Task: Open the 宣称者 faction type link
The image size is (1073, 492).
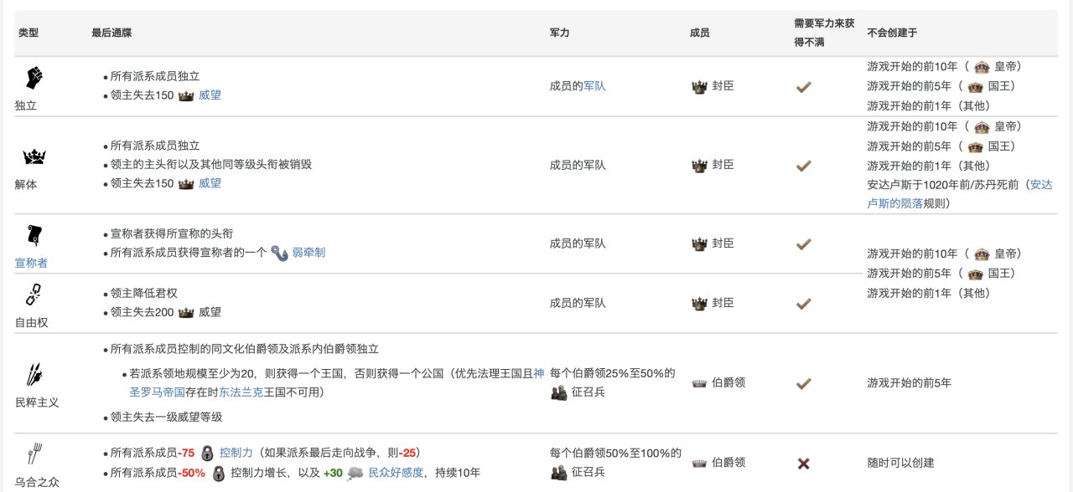Action: pos(31,263)
